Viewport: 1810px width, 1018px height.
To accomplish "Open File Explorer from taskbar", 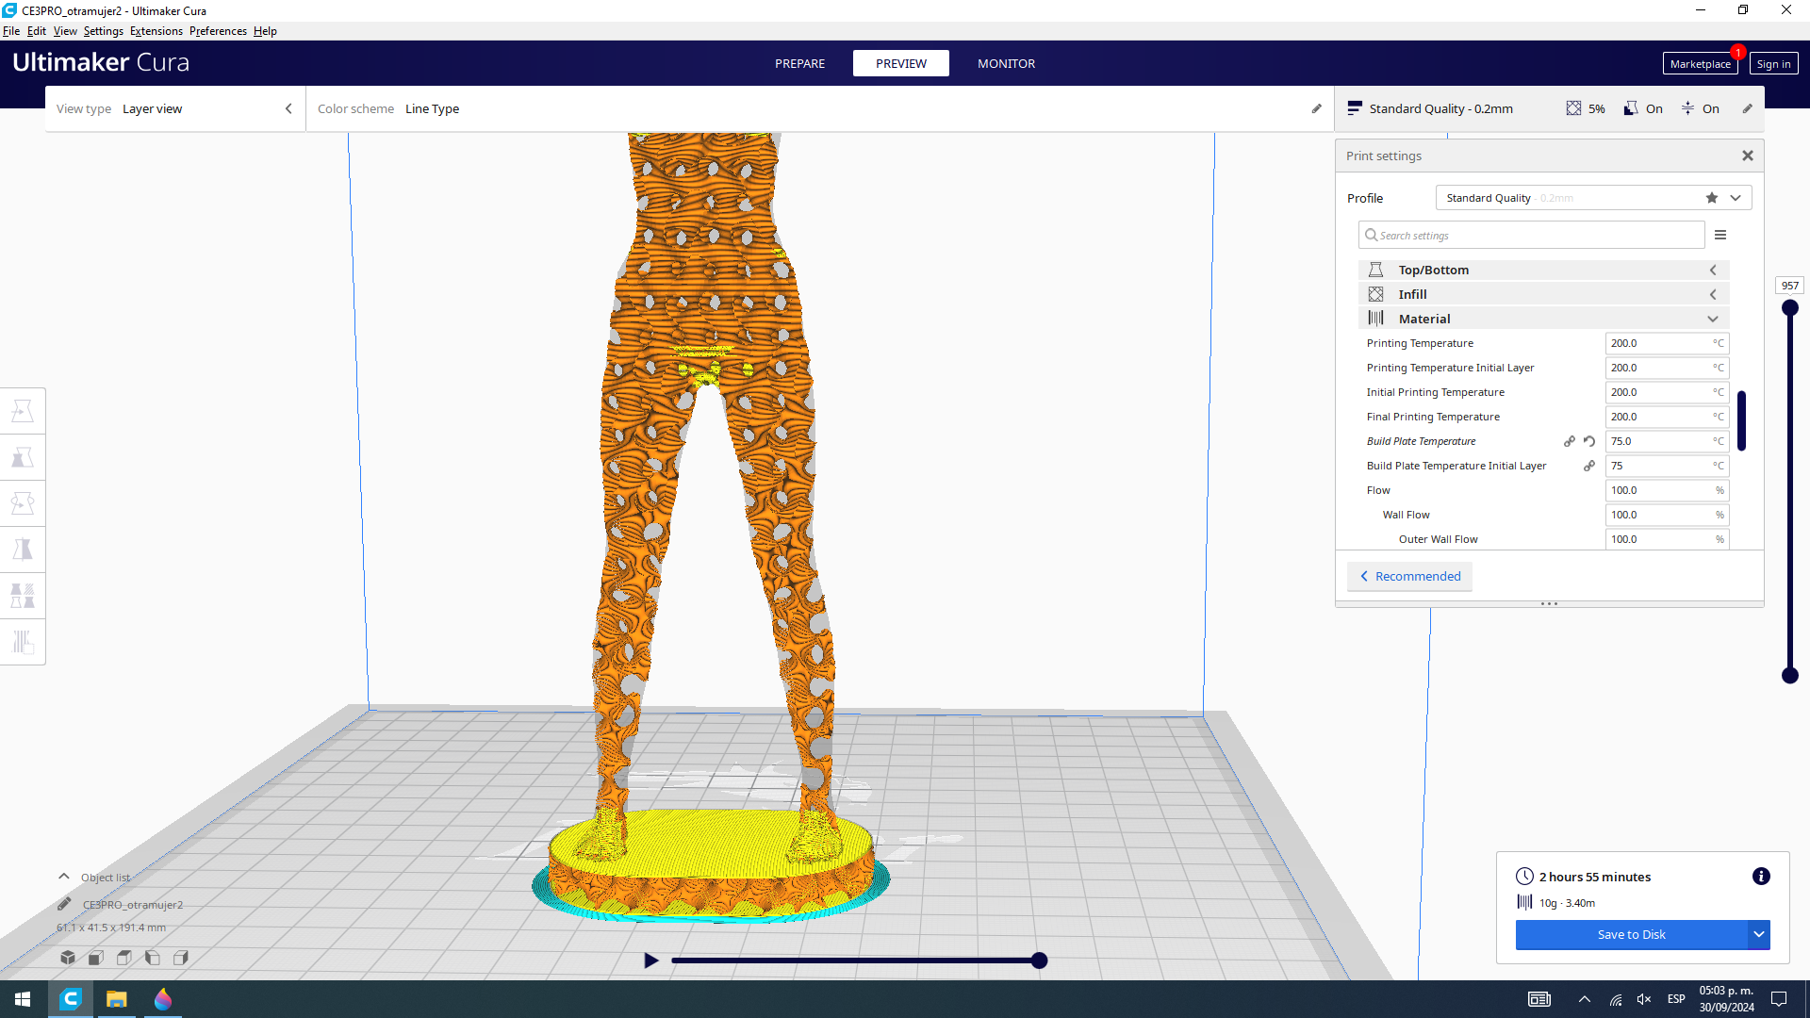I will (x=117, y=999).
